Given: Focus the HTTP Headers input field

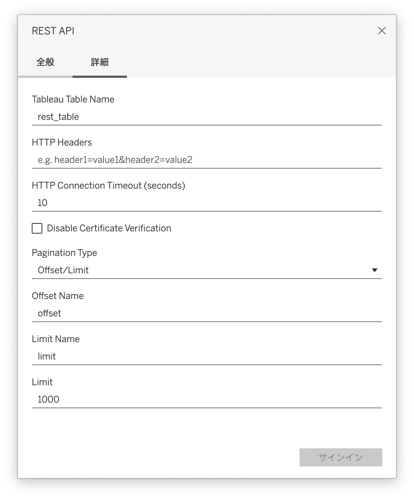Looking at the screenshot, I should pyautogui.click(x=207, y=160).
